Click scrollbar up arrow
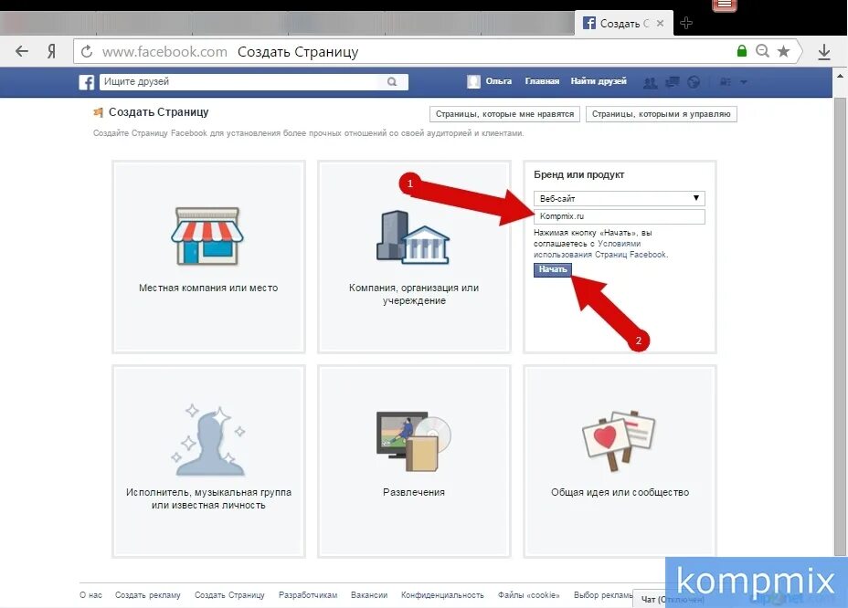848x608 pixels. coord(840,76)
